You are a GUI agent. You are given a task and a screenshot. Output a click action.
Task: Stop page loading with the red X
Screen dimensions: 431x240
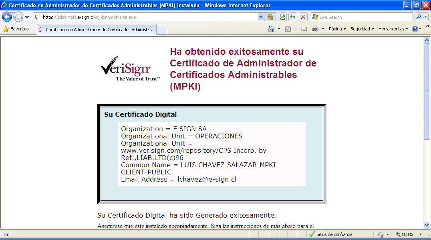(x=303, y=17)
